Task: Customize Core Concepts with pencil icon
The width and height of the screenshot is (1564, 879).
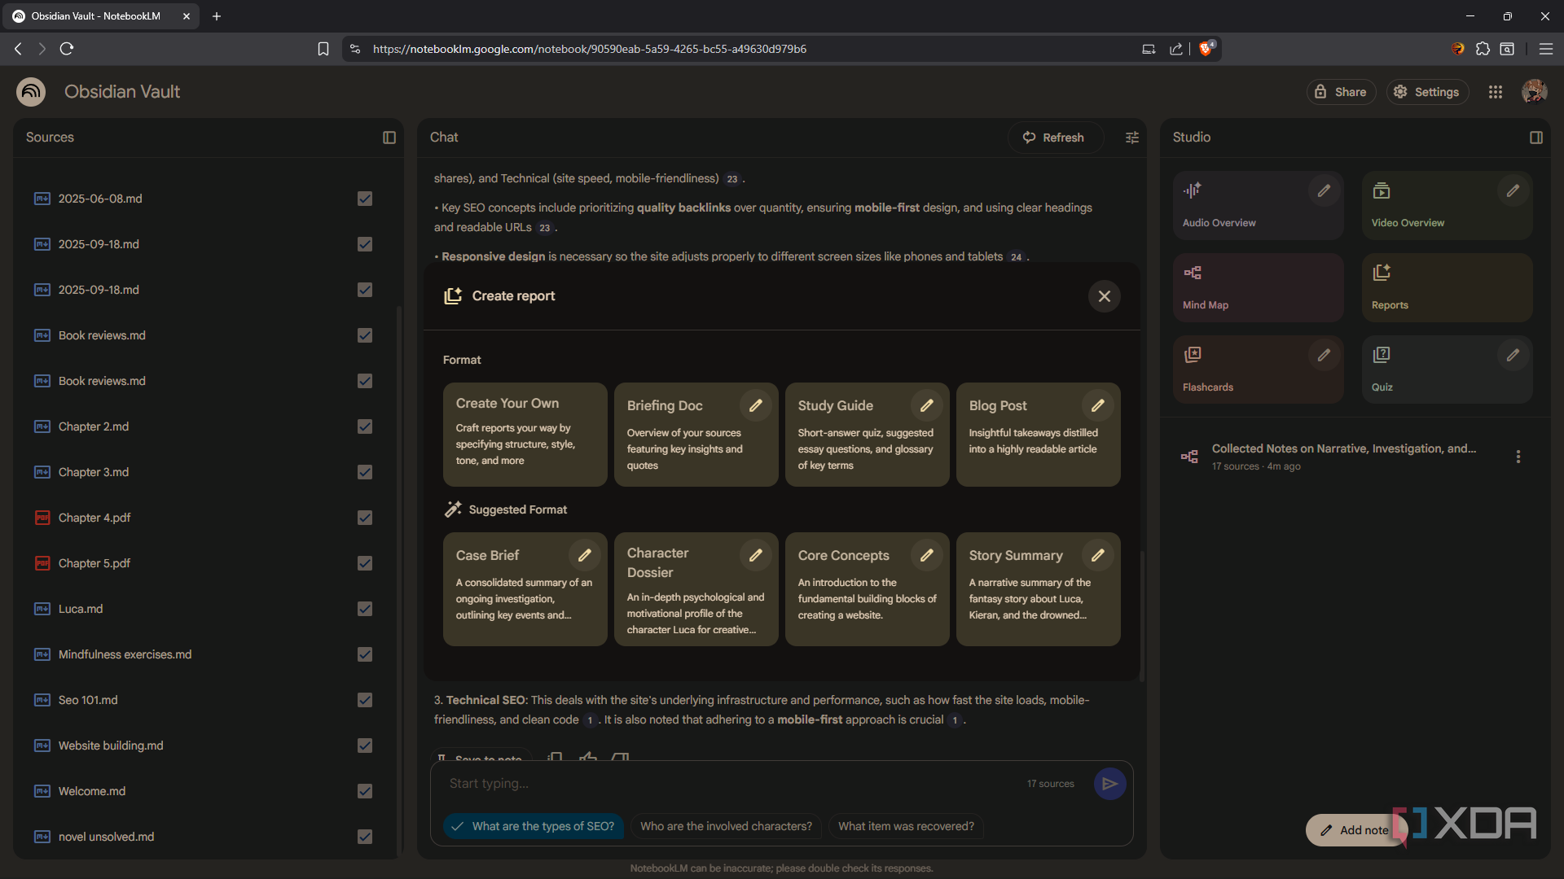Action: [x=927, y=555]
